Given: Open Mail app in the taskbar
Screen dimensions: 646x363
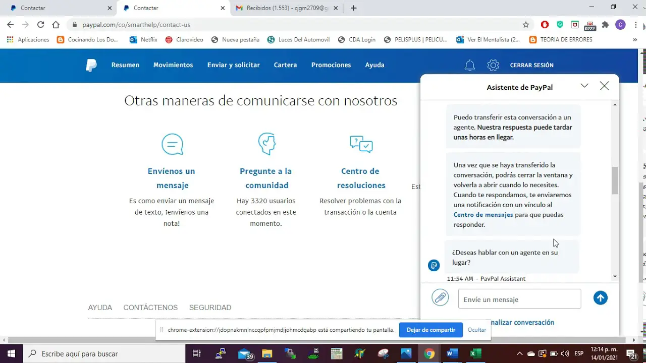Looking at the screenshot, I should pos(246,353).
